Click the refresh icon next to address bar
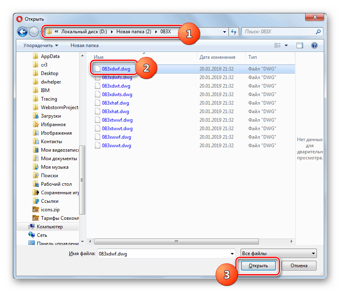Image resolution: width=340 pixels, height=292 pixels. coord(234,32)
